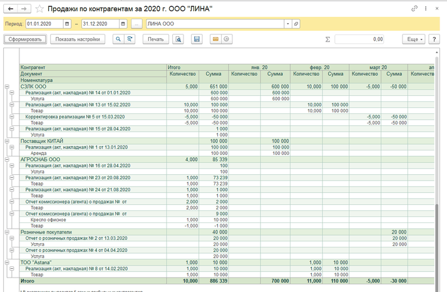The width and height of the screenshot is (447, 292).
Task: Click Показать настройки button
Action: tap(78, 39)
